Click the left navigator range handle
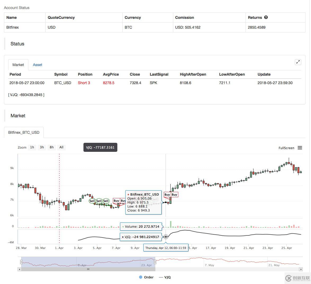The width and height of the screenshot is (311, 284). (x=21, y=262)
